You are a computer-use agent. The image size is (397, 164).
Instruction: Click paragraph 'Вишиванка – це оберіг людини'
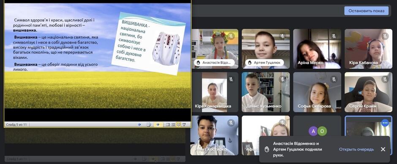tap(55, 67)
